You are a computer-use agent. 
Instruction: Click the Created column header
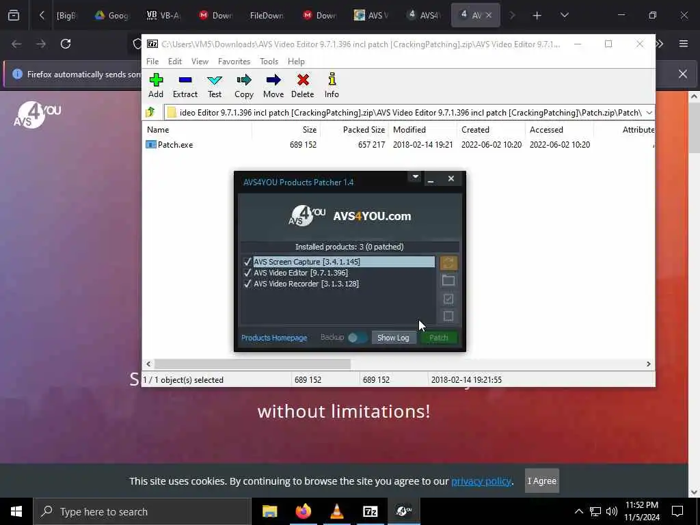click(x=491, y=130)
